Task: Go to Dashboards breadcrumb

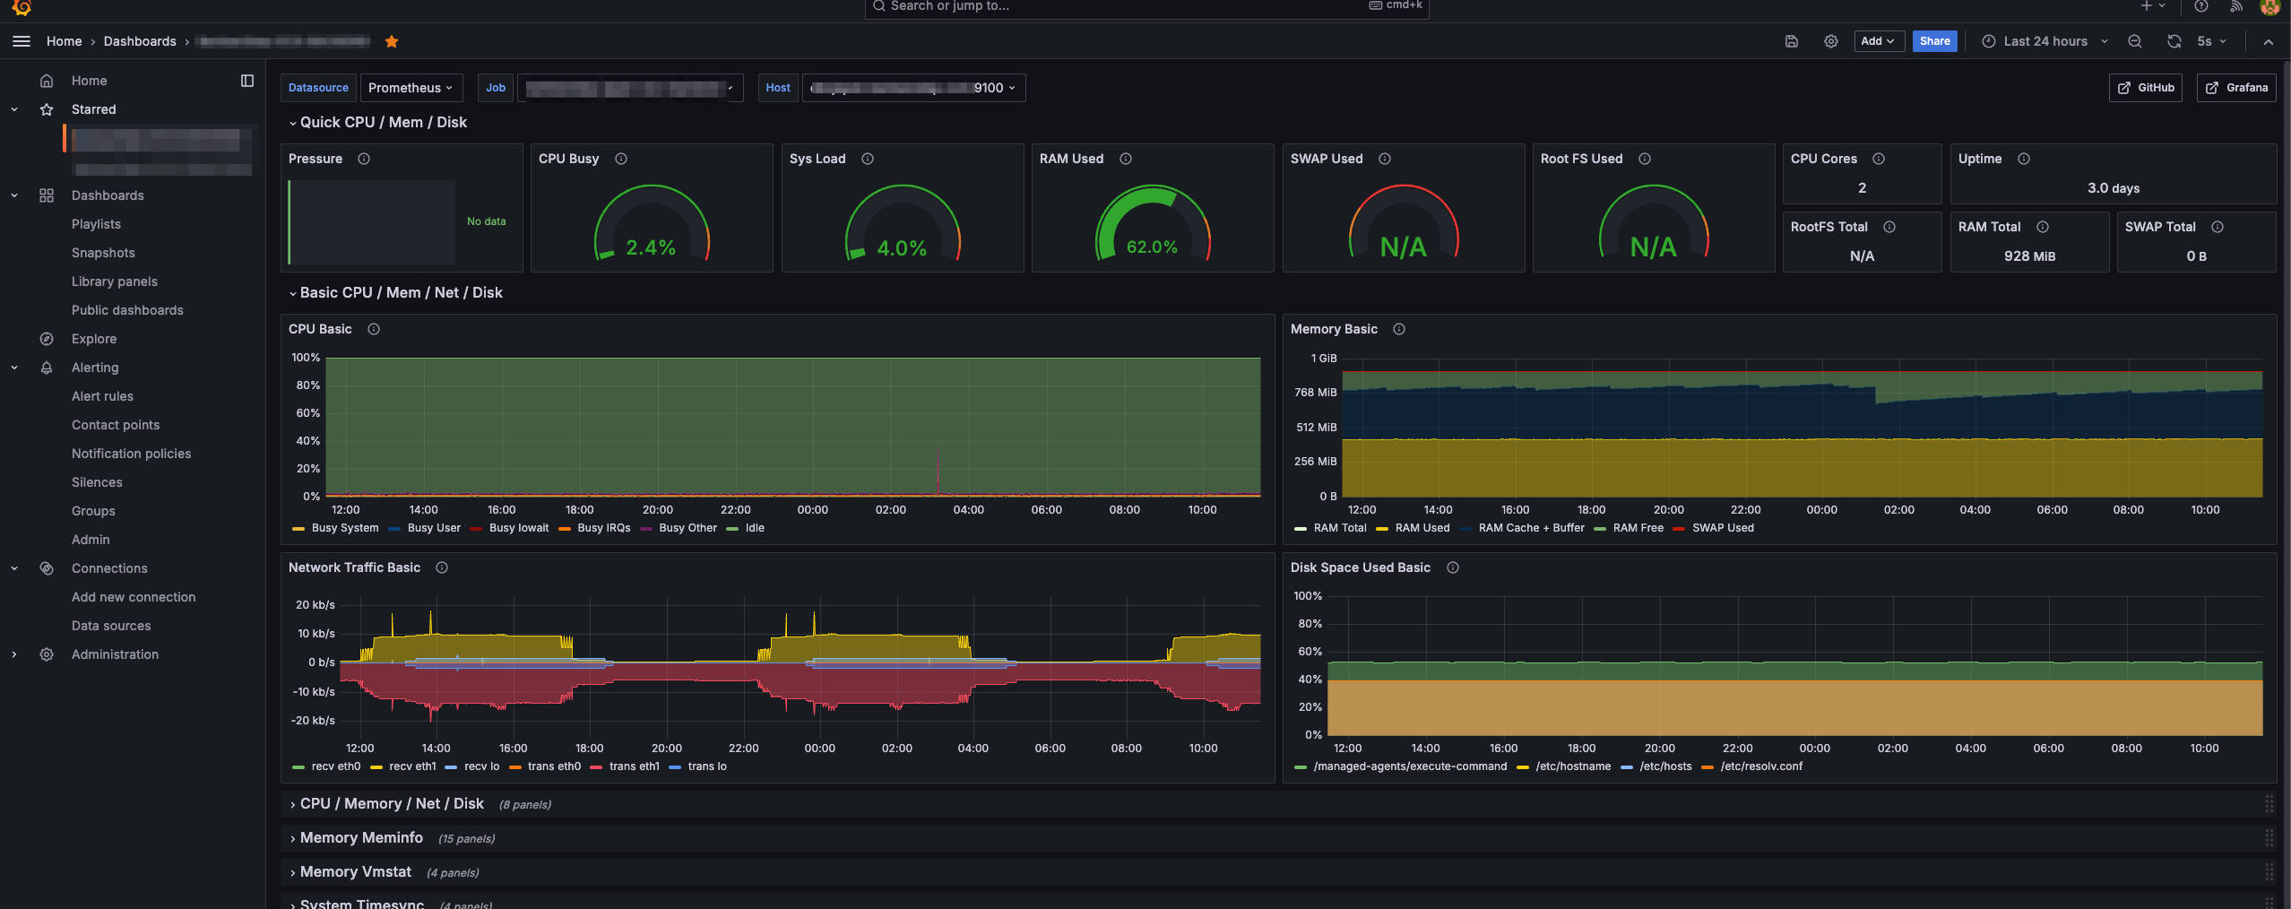Action: pos(140,41)
